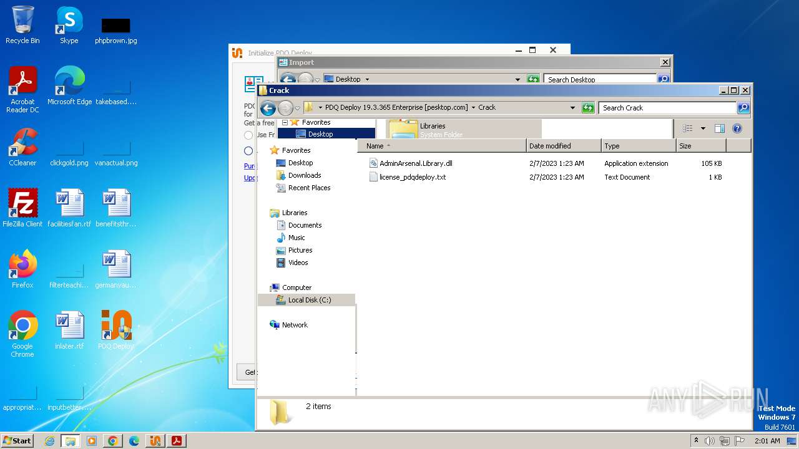Viewport: 799px width, 449px height.
Task: Sort by Name column header
Action: click(x=442, y=146)
